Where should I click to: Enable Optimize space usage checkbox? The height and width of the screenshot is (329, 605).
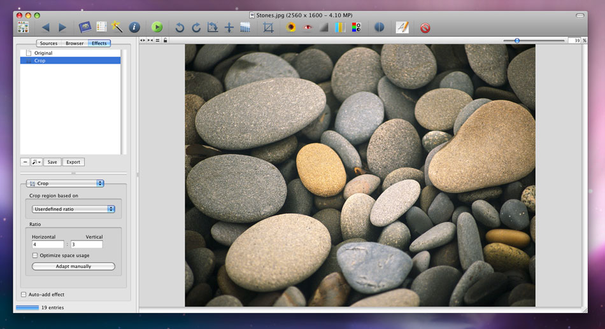(x=35, y=255)
